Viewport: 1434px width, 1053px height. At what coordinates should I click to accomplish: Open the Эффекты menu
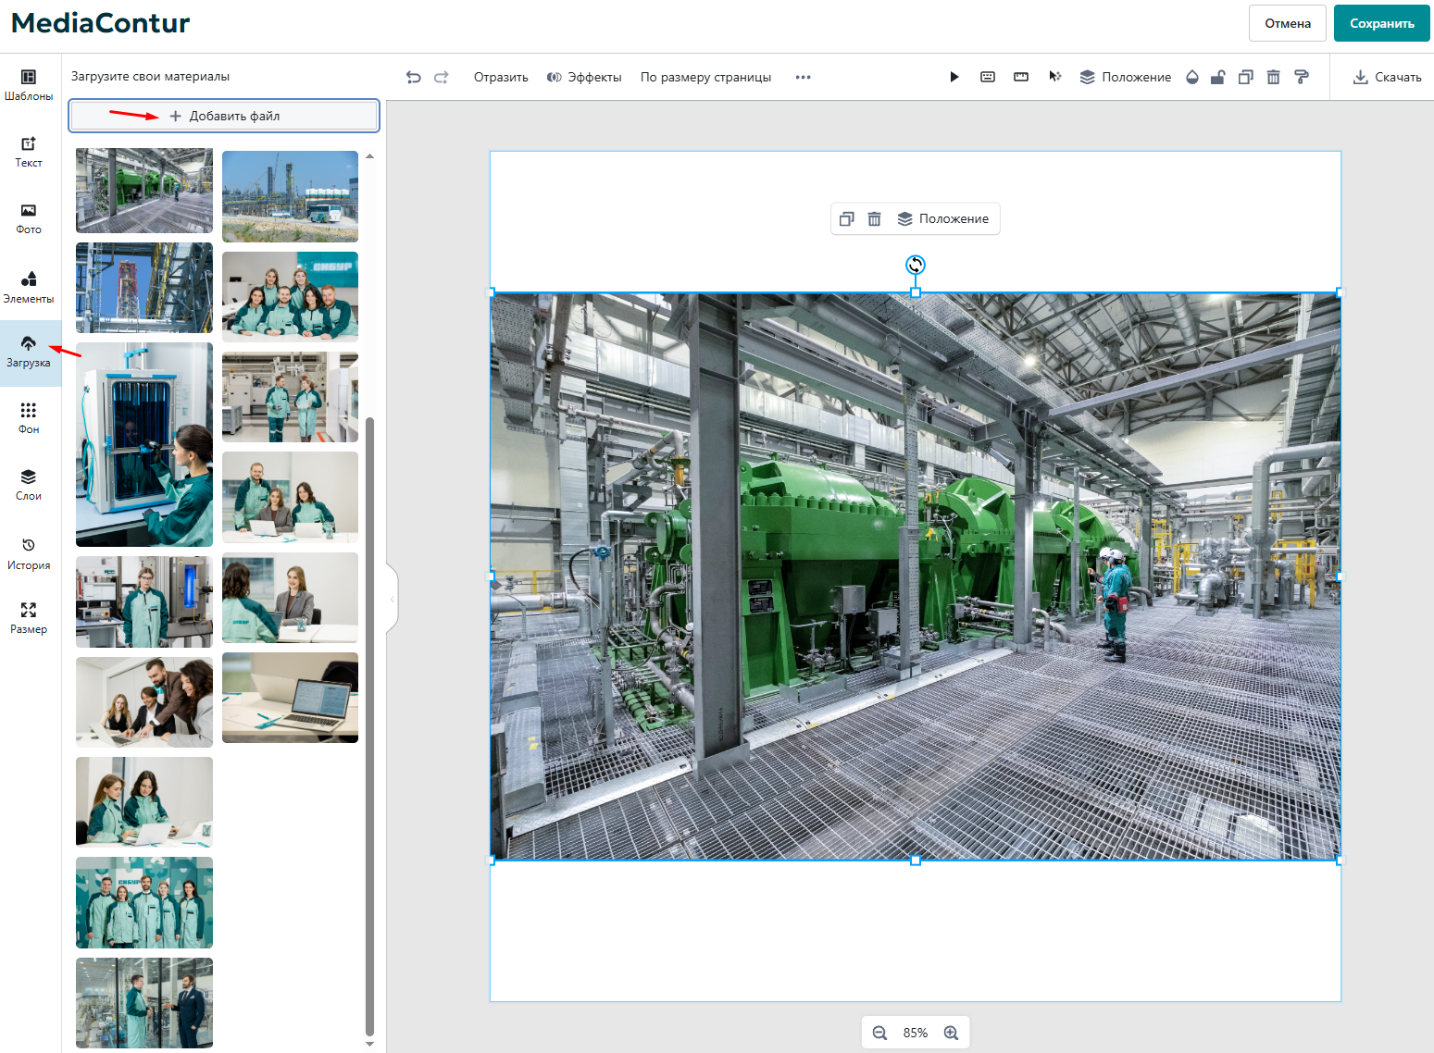pyautogui.click(x=584, y=77)
